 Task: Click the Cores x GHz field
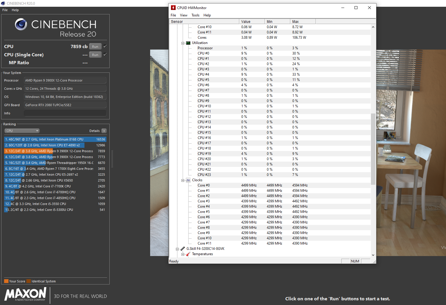coord(65,89)
